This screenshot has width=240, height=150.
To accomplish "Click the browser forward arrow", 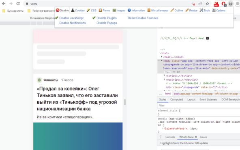I will 11,4.
